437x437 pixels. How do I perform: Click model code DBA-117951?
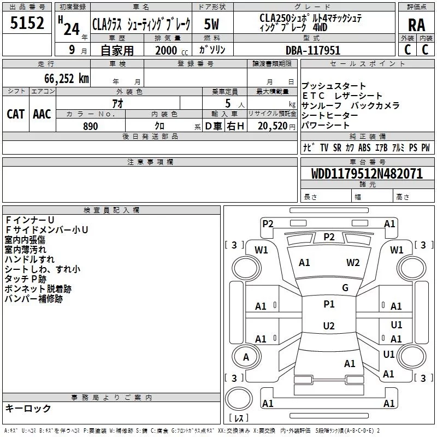click(313, 50)
